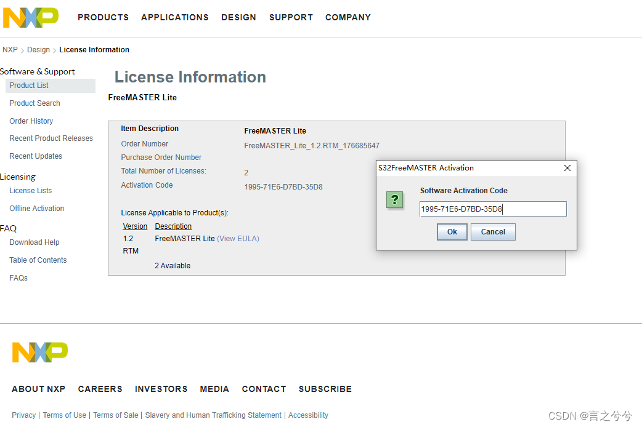Open INVESTORS footer link
Image resolution: width=642 pixels, height=427 pixels.
coord(161,389)
